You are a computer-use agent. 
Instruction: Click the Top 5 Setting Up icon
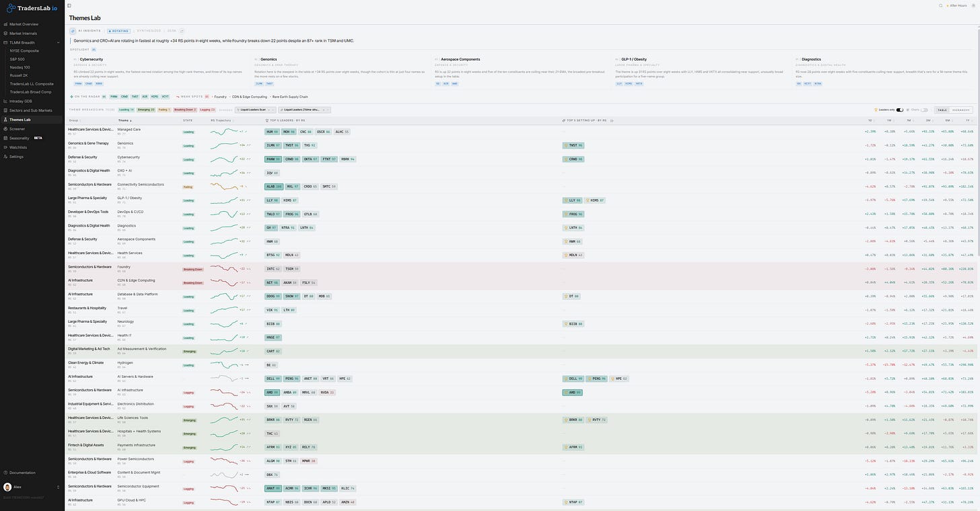tap(563, 120)
